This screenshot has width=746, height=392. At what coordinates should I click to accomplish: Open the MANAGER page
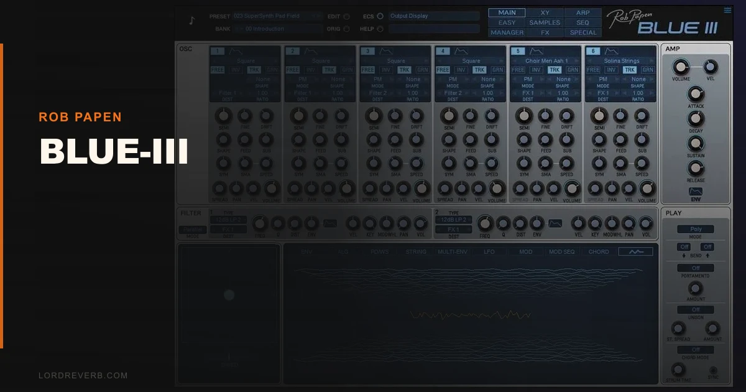[x=507, y=32]
